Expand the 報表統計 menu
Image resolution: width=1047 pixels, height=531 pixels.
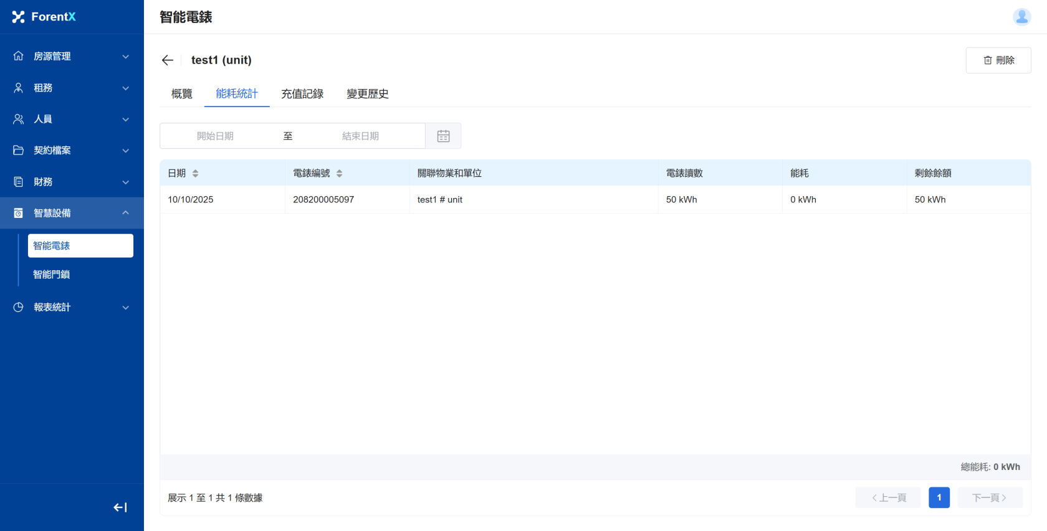72,307
